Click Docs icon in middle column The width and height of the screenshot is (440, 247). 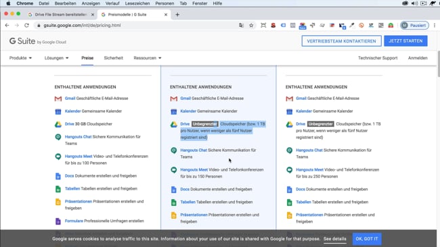pyautogui.click(x=174, y=190)
